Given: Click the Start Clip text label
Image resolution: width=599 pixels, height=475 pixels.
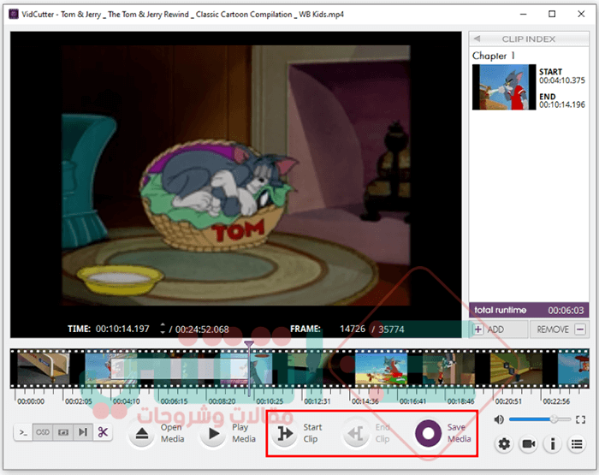Looking at the screenshot, I should click(x=312, y=433).
